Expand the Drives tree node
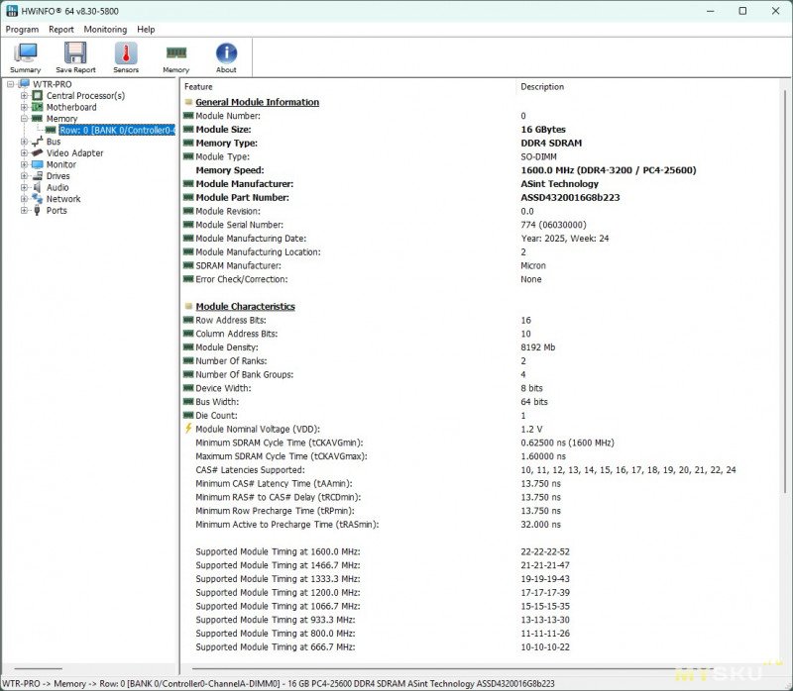 pyautogui.click(x=24, y=176)
